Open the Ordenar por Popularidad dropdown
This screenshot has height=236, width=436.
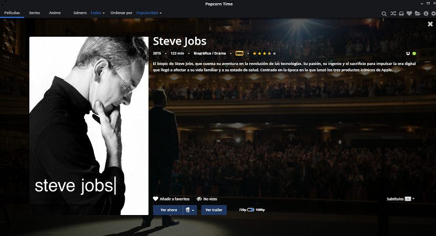[x=149, y=13]
